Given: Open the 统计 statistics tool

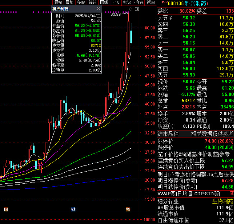Looking at the screenshot, I should 92,3.
